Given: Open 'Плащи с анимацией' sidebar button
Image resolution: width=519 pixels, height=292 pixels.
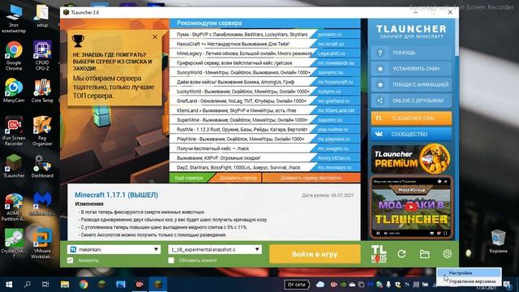Looking at the screenshot, I should click(411, 84).
